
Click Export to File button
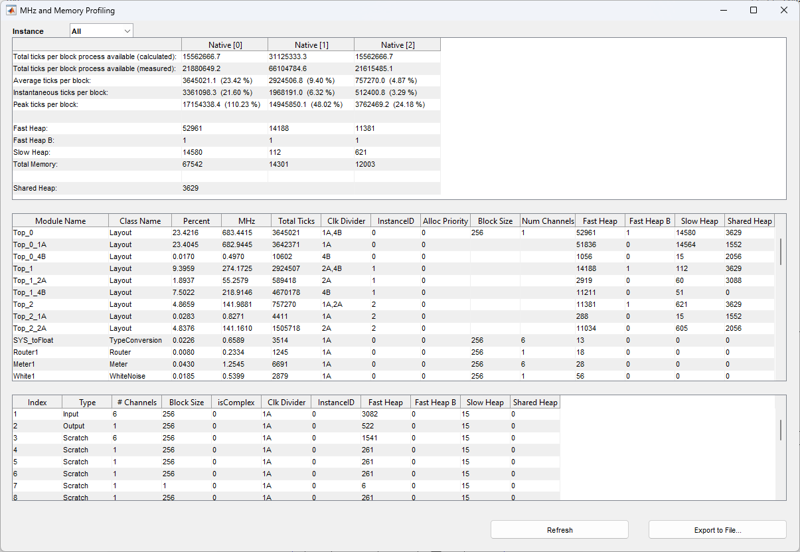point(717,530)
